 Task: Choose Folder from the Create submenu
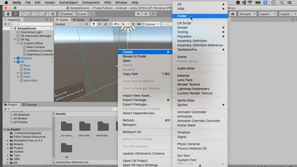pos(200,16)
